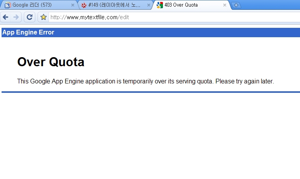Switch to the #149 tab
300x179 pixels.
pyautogui.click(x=116, y=5)
